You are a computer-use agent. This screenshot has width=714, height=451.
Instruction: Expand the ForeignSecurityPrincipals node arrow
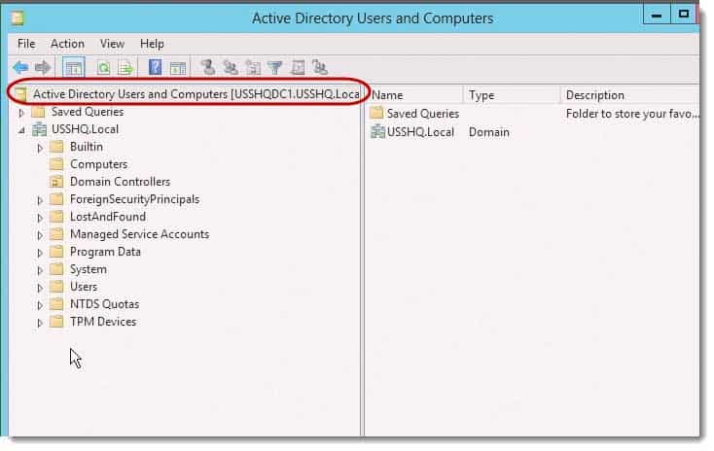pyautogui.click(x=40, y=200)
